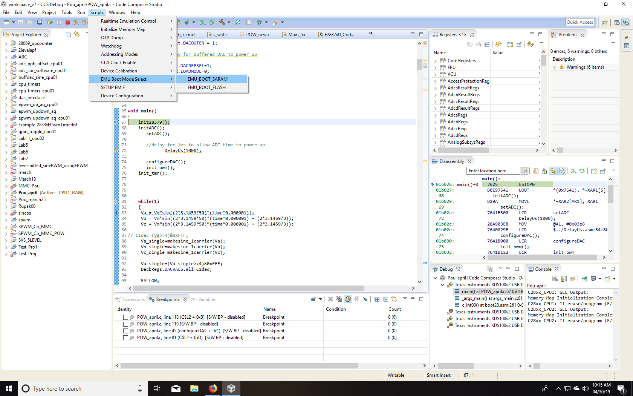
Task: Select EMU_BOOT_FLASH submenu entry
Action: click(x=211, y=87)
